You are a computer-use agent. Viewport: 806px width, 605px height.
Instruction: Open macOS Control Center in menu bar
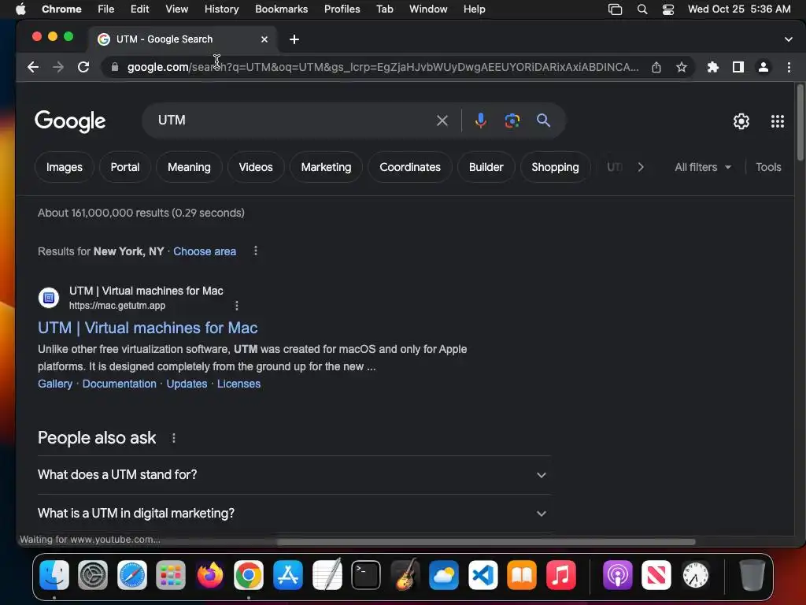(667, 9)
